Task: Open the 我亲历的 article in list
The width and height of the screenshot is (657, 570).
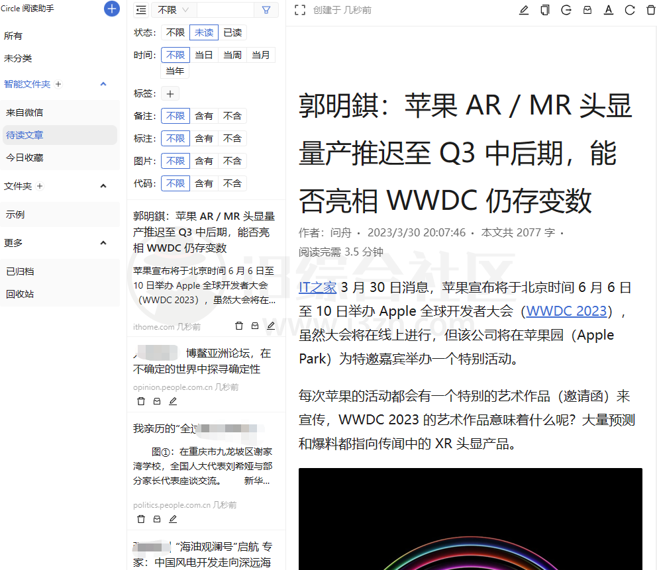Action: (x=199, y=428)
